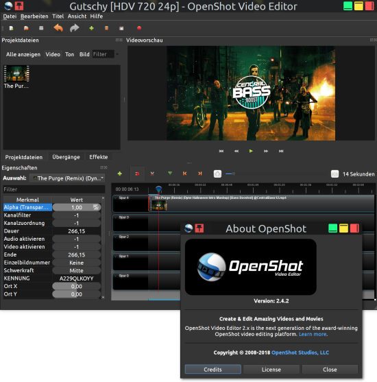Click the Open Project toolbar icon
The width and height of the screenshot is (377, 382).
coord(26,28)
